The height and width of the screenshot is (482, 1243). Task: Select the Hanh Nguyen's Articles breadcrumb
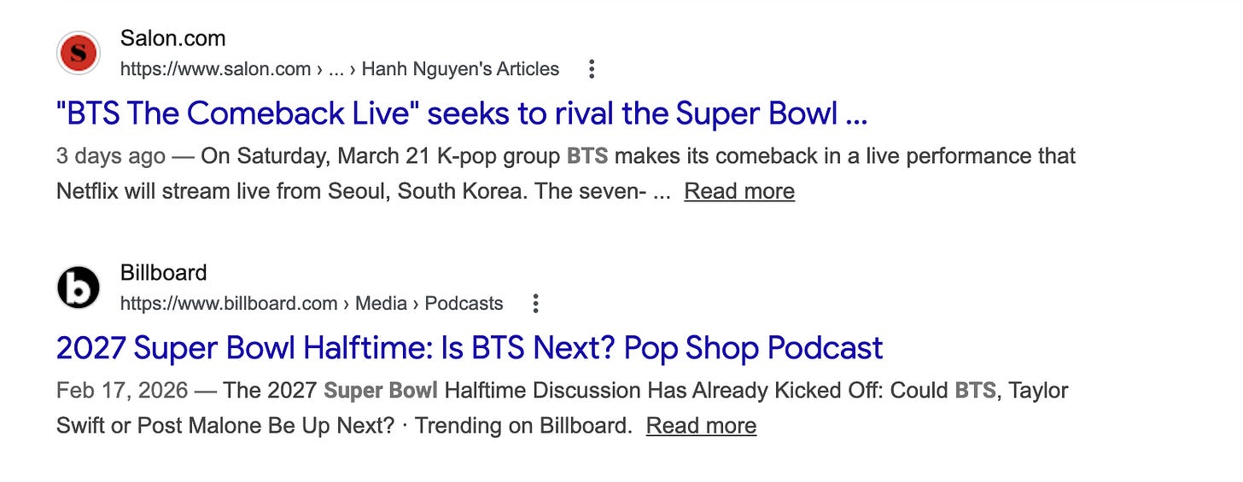pos(460,69)
